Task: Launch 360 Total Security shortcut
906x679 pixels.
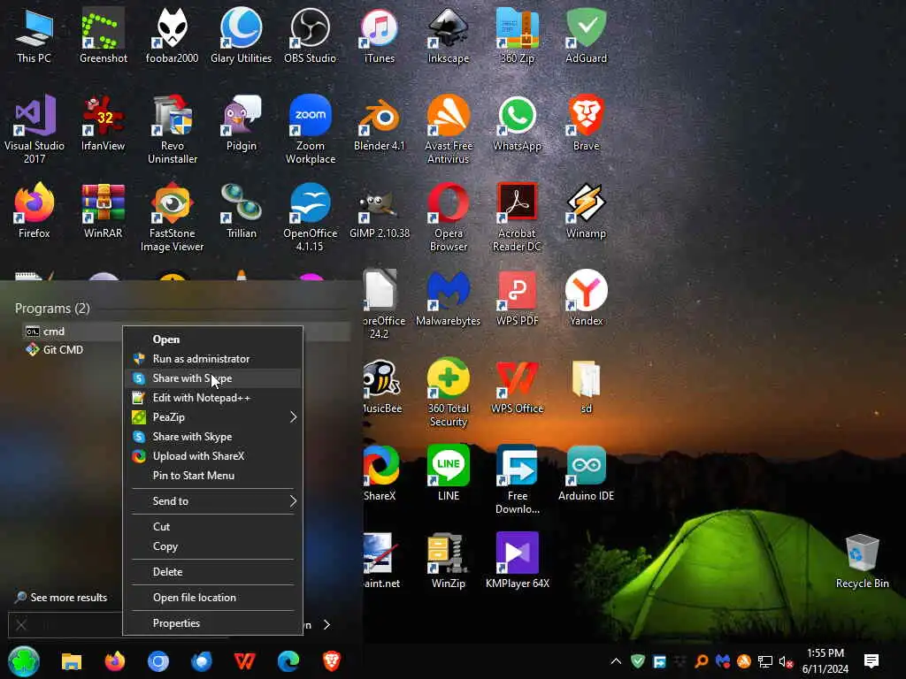Action: click(x=449, y=392)
